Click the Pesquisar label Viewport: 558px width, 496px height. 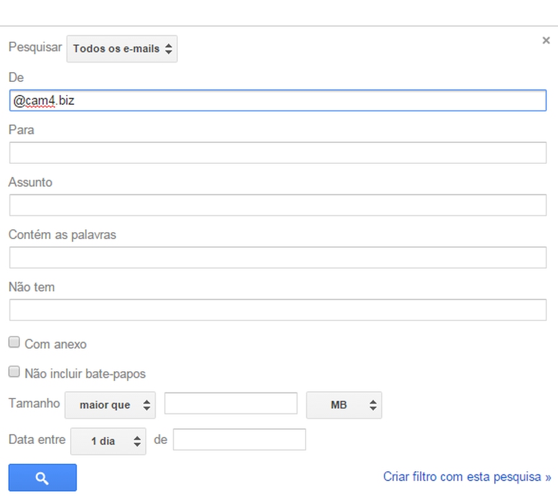point(35,47)
